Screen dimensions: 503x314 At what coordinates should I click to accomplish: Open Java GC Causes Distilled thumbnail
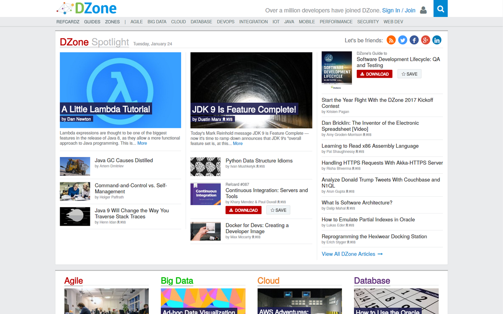[x=75, y=166]
